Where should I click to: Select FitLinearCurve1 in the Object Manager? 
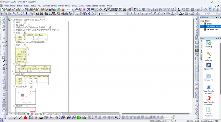(213, 30)
